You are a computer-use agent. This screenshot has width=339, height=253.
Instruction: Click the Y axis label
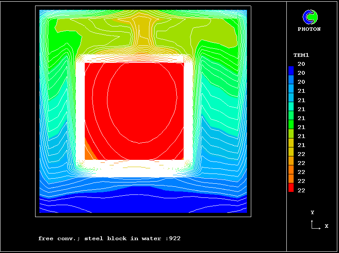(x=312, y=212)
